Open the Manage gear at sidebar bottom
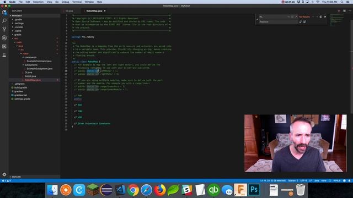This screenshot has height=198, width=353. pos(4,174)
